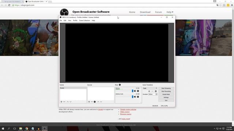
Task: Move scene down in Scenes list
Action: click(71, 102)
